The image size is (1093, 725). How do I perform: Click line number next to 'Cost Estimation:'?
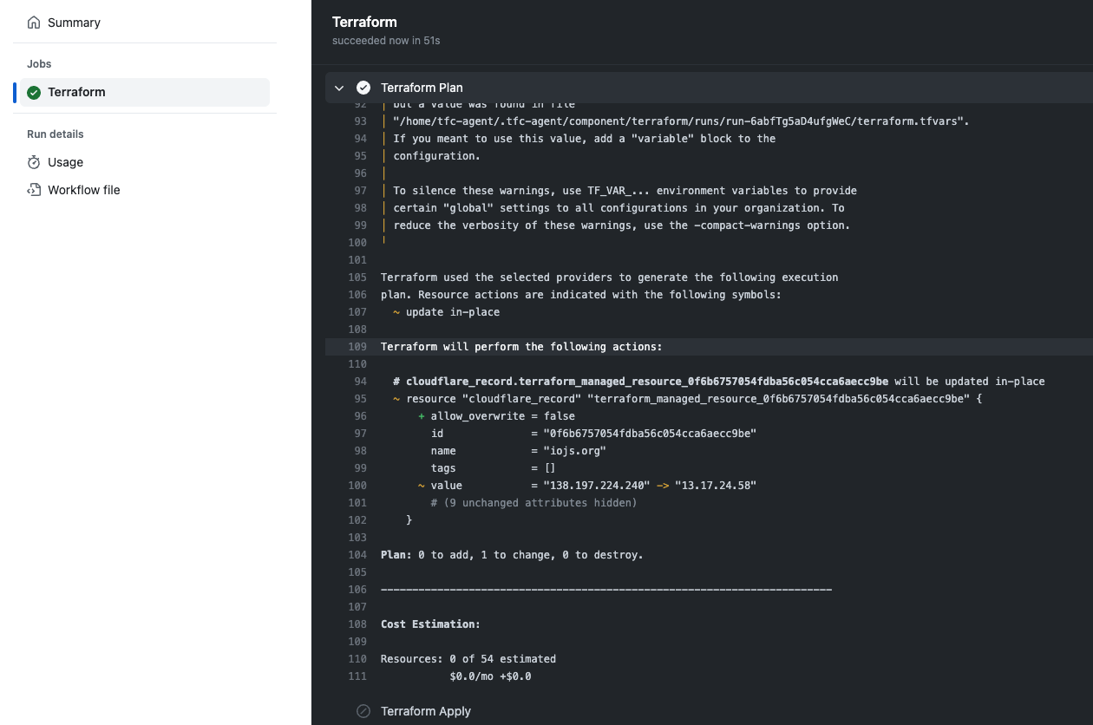pos(357,624)
